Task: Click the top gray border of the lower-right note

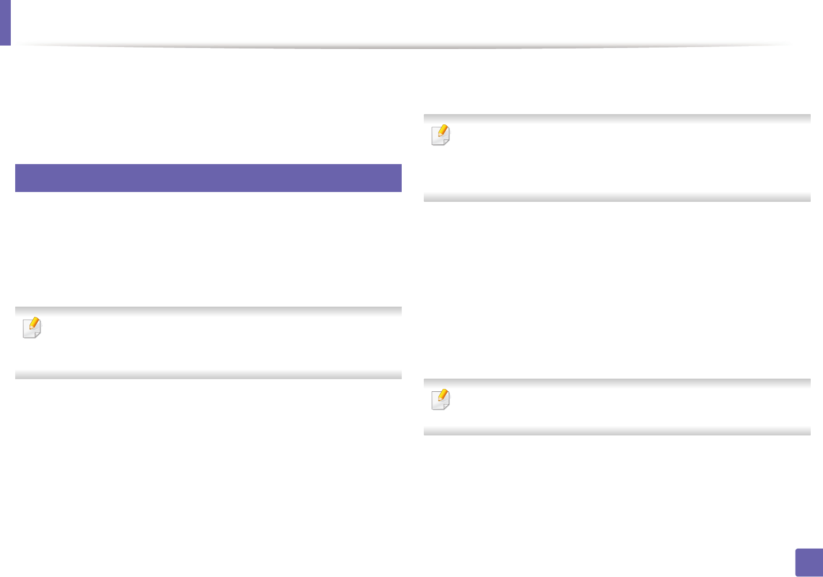Action: pos(617,382)
